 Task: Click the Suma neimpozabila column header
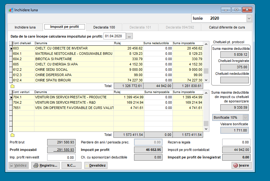tap(158, 92)
